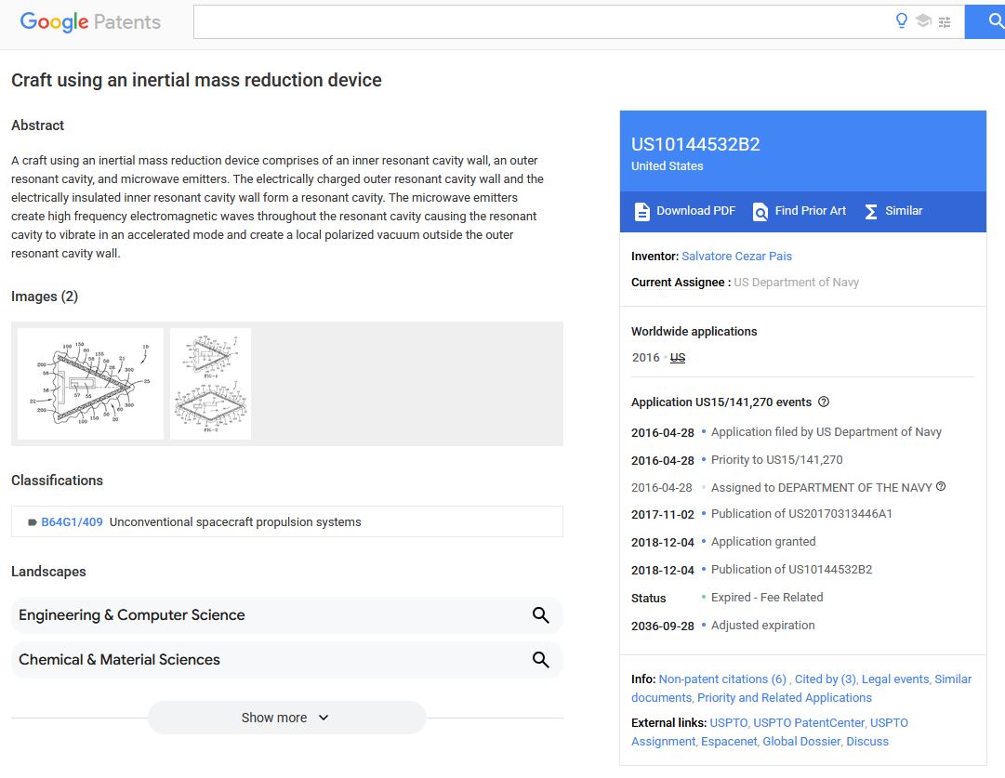Click the graduation cap scholar icon
Viewport: 1005px width, 778px height.
tap(923, 21)
